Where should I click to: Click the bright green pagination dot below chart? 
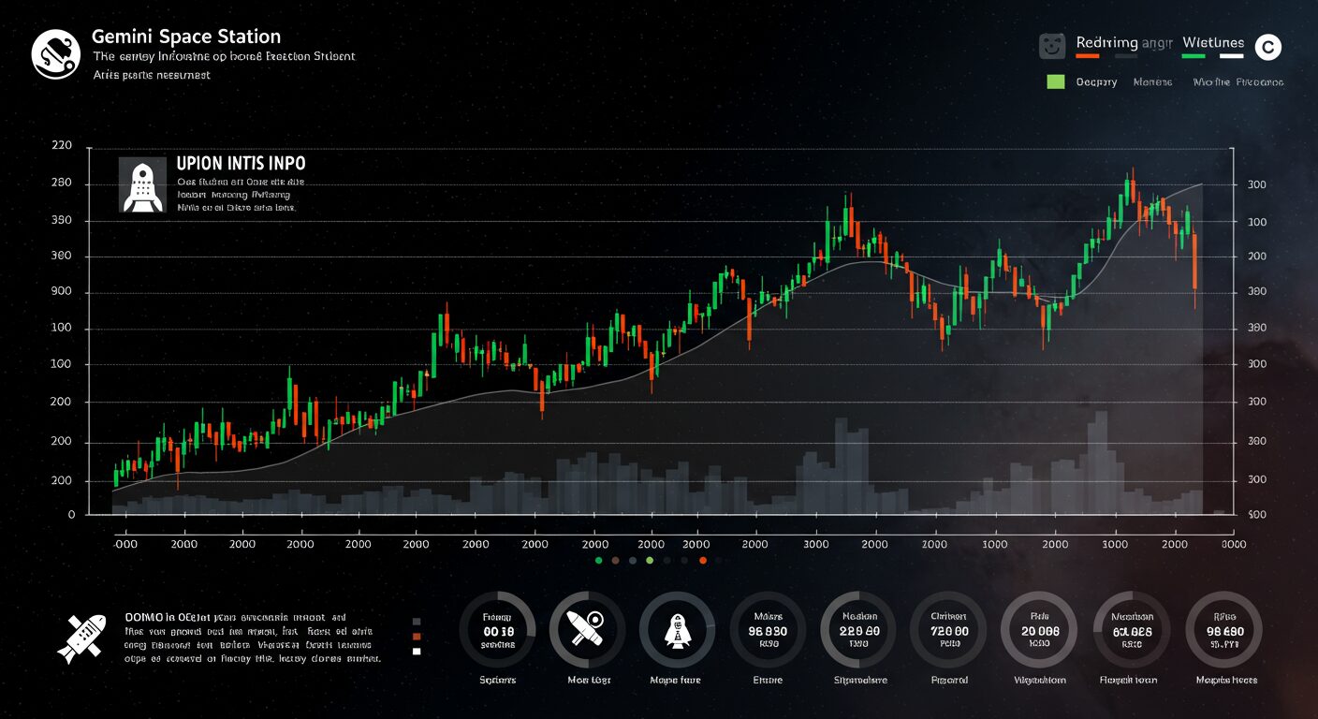pos(650,560)
